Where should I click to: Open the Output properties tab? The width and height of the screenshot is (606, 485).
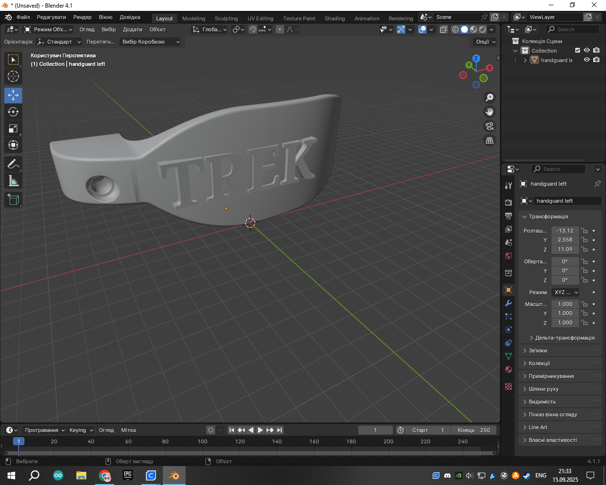508,216
